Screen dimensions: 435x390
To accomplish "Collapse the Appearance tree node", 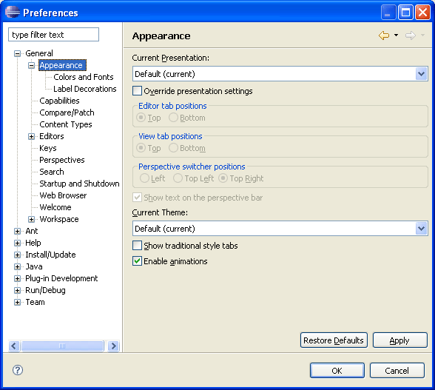I will point(31,66).
